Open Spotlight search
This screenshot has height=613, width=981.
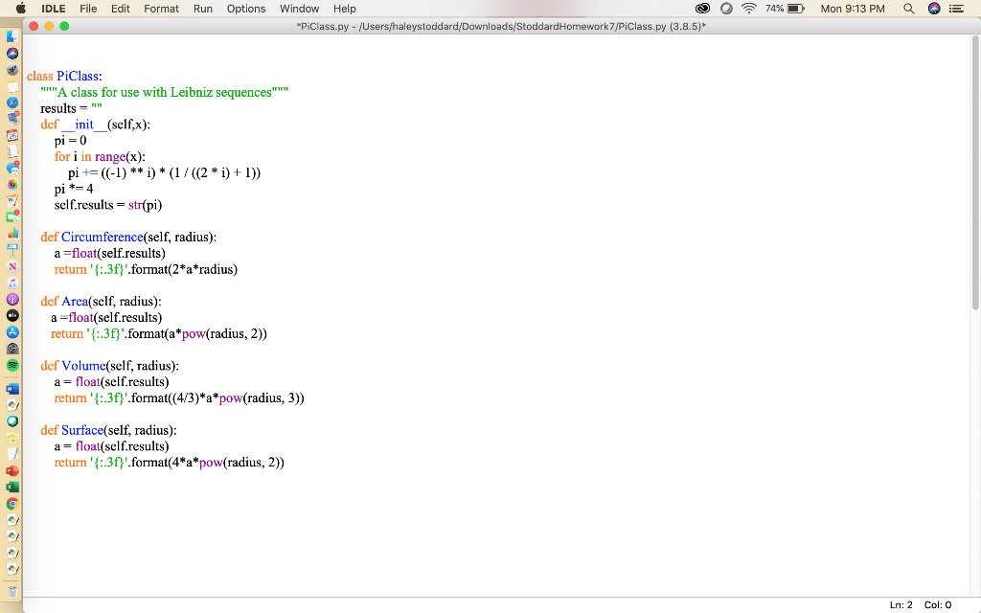(908, 11)
